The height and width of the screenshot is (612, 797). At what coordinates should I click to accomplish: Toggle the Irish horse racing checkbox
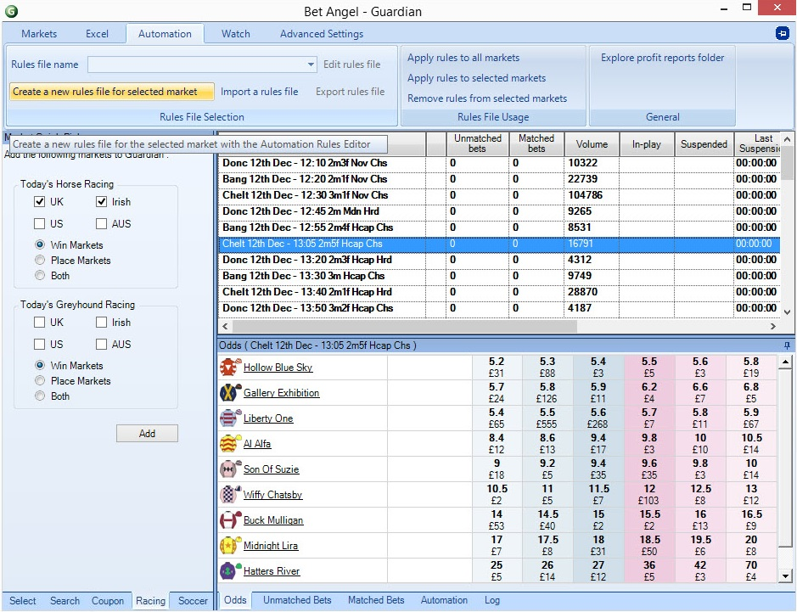(101, 202)
